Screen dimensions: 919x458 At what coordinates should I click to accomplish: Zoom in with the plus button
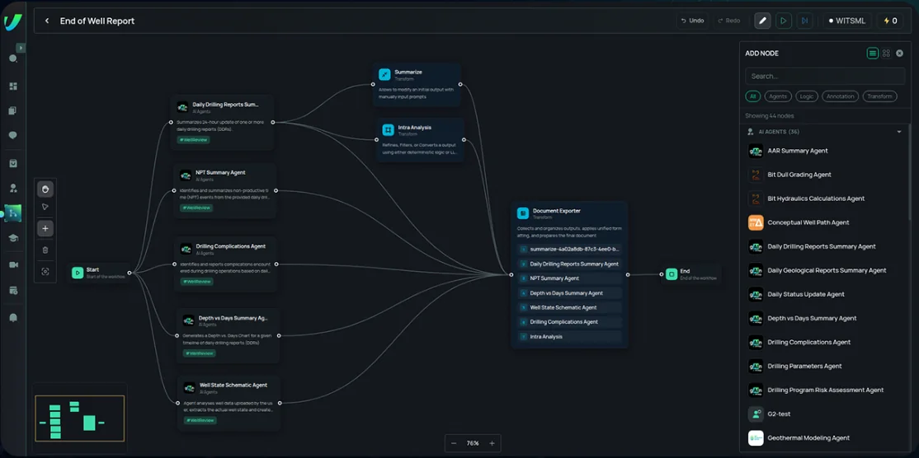pyautogui.click(x=492, y=443)
